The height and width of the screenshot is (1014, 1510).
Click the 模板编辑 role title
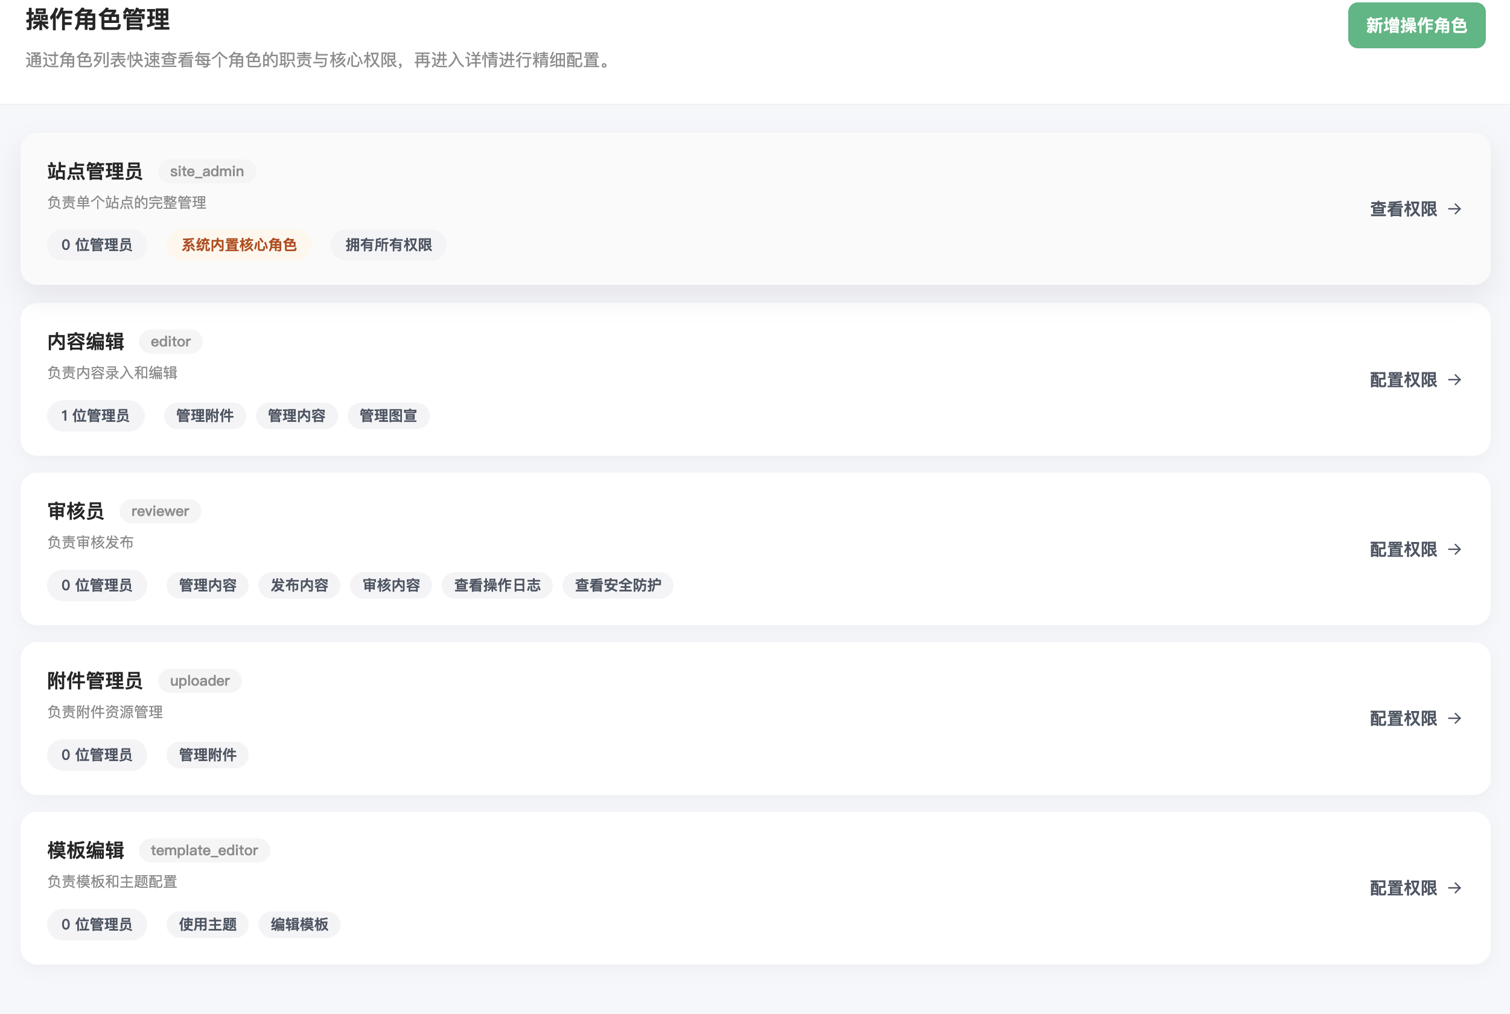pyautogui.click(x=86, y=850)
